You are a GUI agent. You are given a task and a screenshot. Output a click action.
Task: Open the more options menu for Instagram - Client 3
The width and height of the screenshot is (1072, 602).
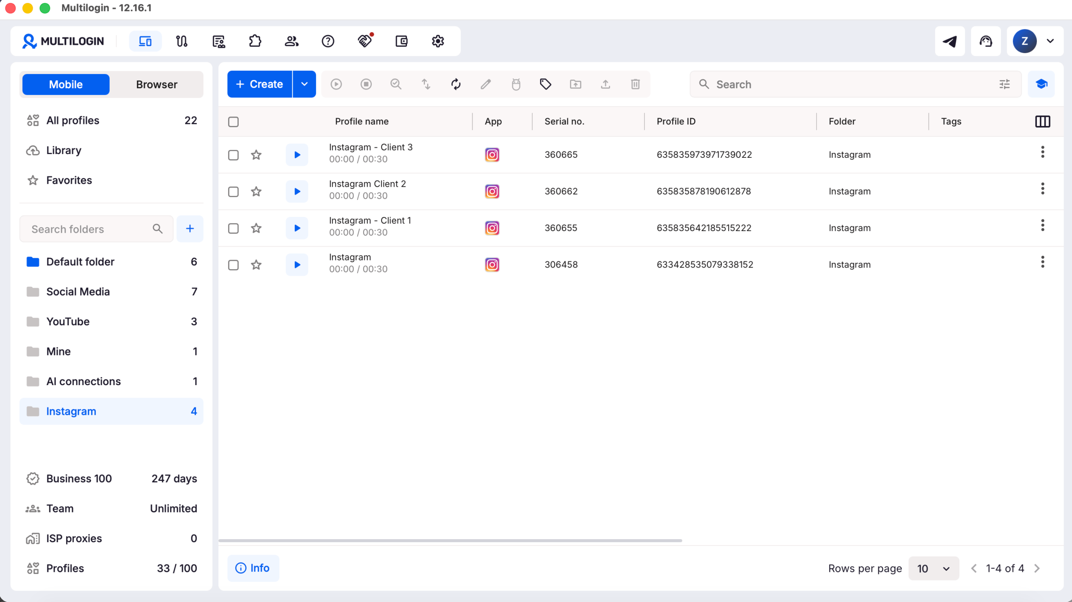[1042, 152]
